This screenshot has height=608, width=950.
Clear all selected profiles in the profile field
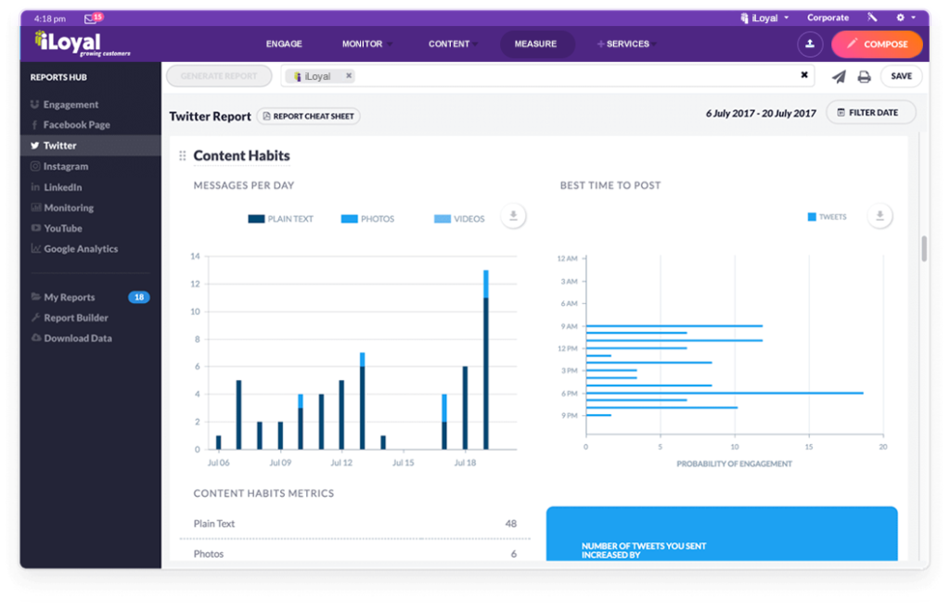click(804, 75)
